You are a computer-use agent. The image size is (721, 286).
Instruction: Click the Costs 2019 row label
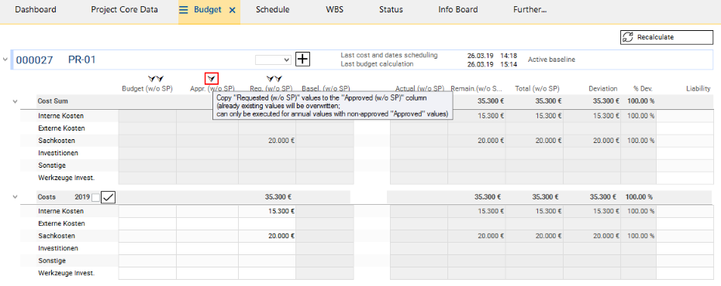(47, 197)
